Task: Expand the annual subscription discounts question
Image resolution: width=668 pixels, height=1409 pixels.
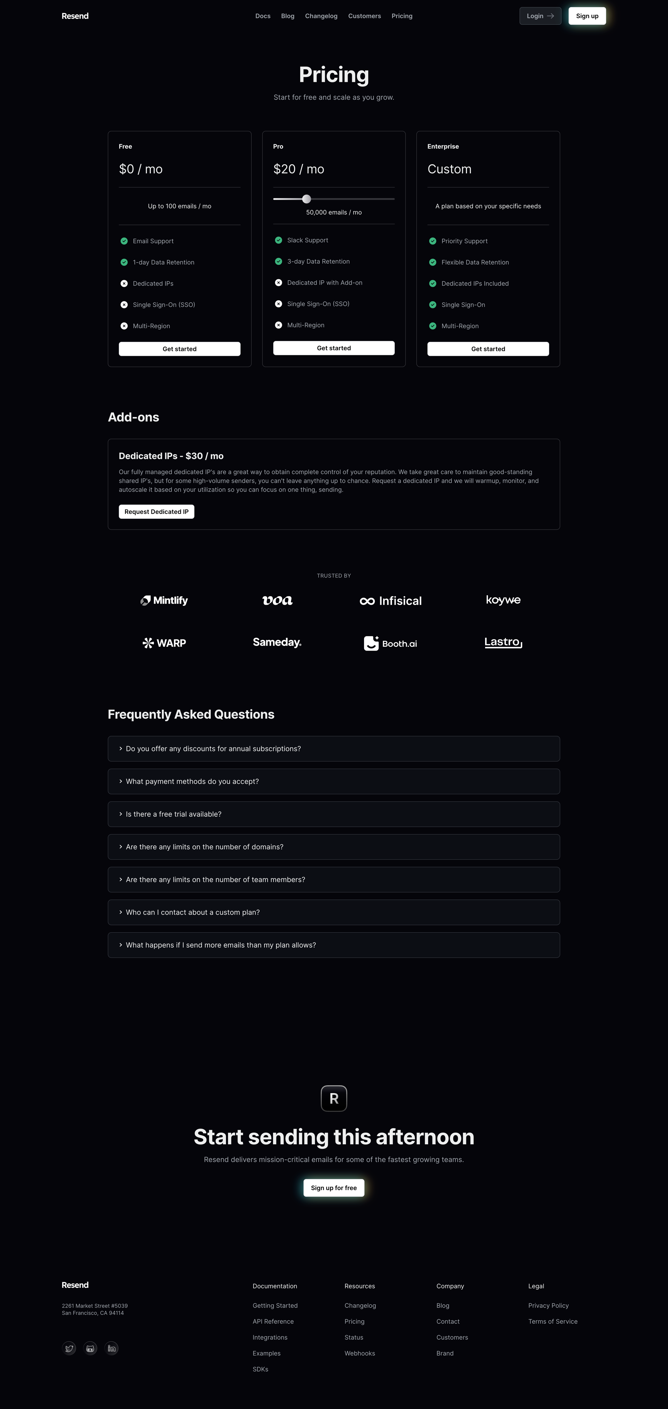Action: pyautogui.click(x=334, y=749)
